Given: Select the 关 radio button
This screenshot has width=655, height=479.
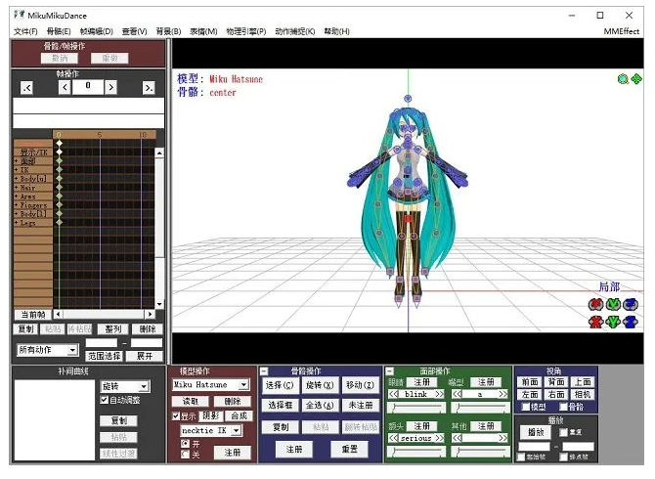Looking at the screenshot, I should click(x=185, y=455).
